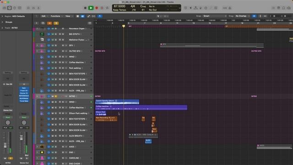Click the END track yellow icon

pyautogui.click(x=42, y=153)
